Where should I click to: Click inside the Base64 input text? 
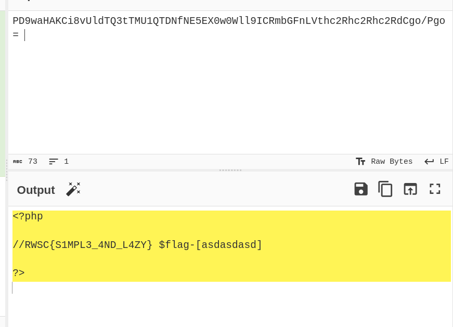pos(229,21)
